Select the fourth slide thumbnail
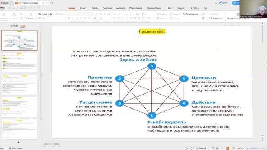The image size is (267, 150). click(19, 107)
